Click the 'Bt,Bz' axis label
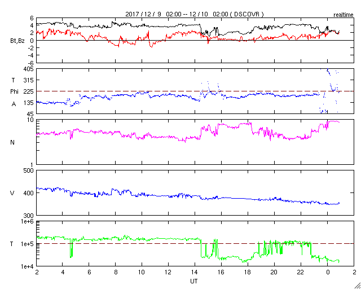This screenshot has height=289, width=361. point(17,42)
